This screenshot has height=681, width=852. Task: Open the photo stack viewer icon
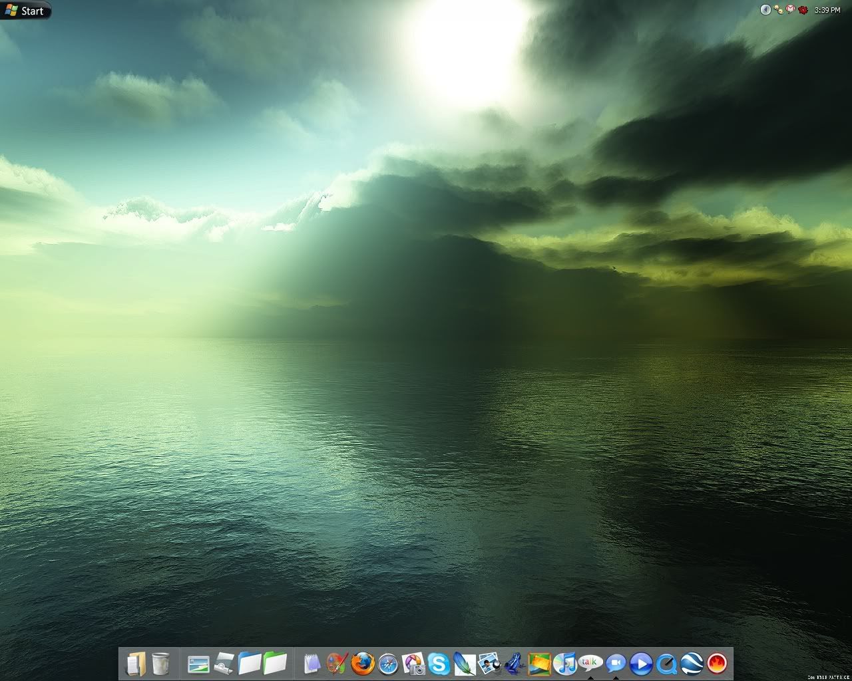489,664
